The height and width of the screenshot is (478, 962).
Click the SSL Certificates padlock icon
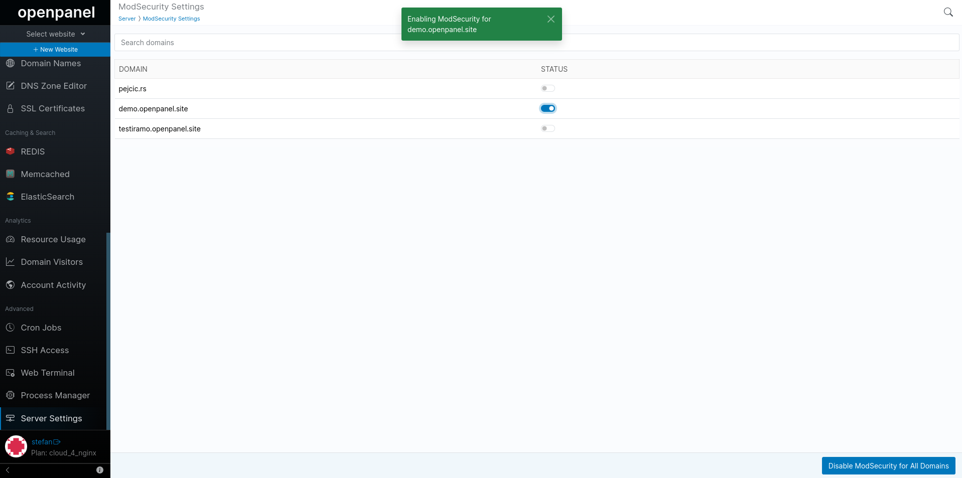[x=10, y=108]
